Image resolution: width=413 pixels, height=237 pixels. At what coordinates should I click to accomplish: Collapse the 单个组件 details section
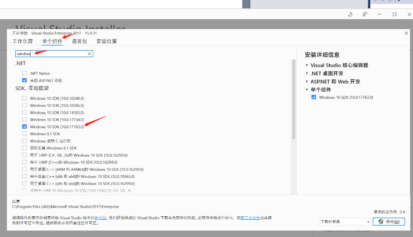(307, 90)
